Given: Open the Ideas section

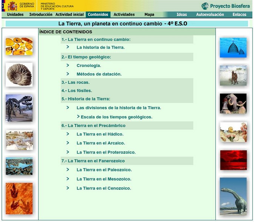Looking at the screenshot, I should click(181, 14).
